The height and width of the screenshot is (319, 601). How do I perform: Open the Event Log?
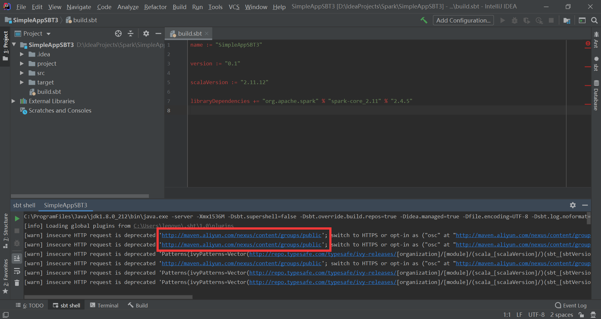(x=571, y=306)
